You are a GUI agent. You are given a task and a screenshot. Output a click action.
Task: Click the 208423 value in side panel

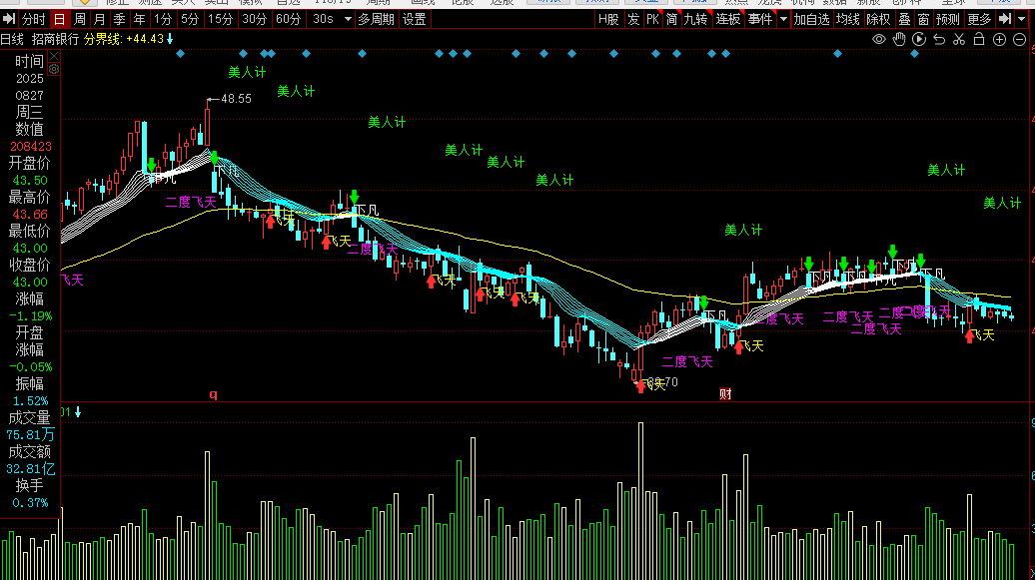(x=30, y=147)
